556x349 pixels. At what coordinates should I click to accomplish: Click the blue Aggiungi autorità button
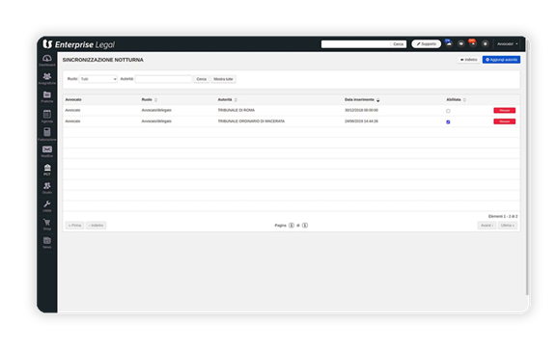(x=501, y=60)
